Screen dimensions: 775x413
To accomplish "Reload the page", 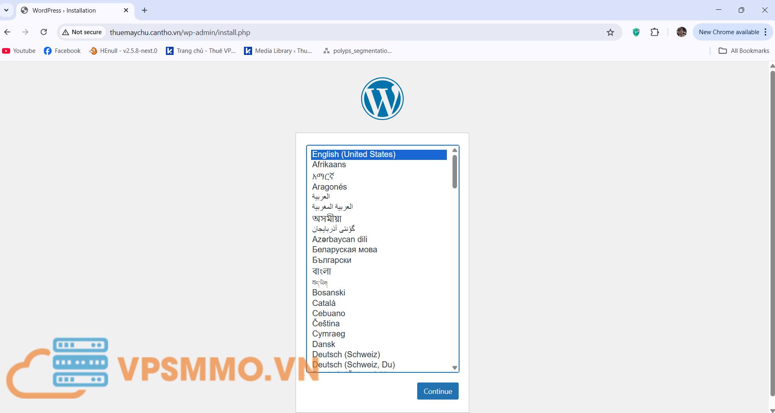I will [44, 32].
